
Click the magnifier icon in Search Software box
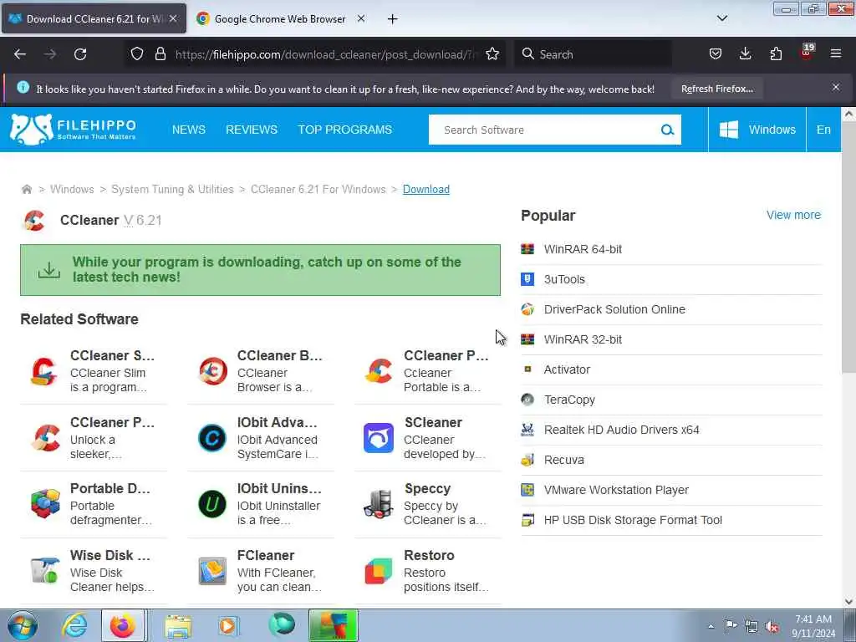coord(667,130)
